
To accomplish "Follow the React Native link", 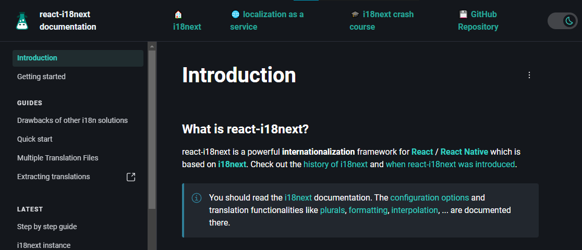I will [x=464, y=152].
